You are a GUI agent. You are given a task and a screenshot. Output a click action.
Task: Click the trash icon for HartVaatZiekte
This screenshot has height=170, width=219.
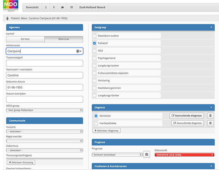pyautogui.click(x=211, y=123)
